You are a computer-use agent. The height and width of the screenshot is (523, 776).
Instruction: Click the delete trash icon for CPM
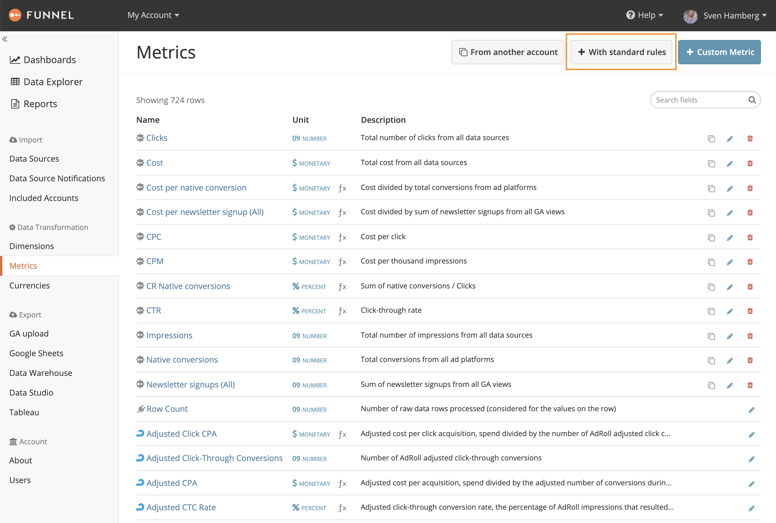[x=750, y=261]
